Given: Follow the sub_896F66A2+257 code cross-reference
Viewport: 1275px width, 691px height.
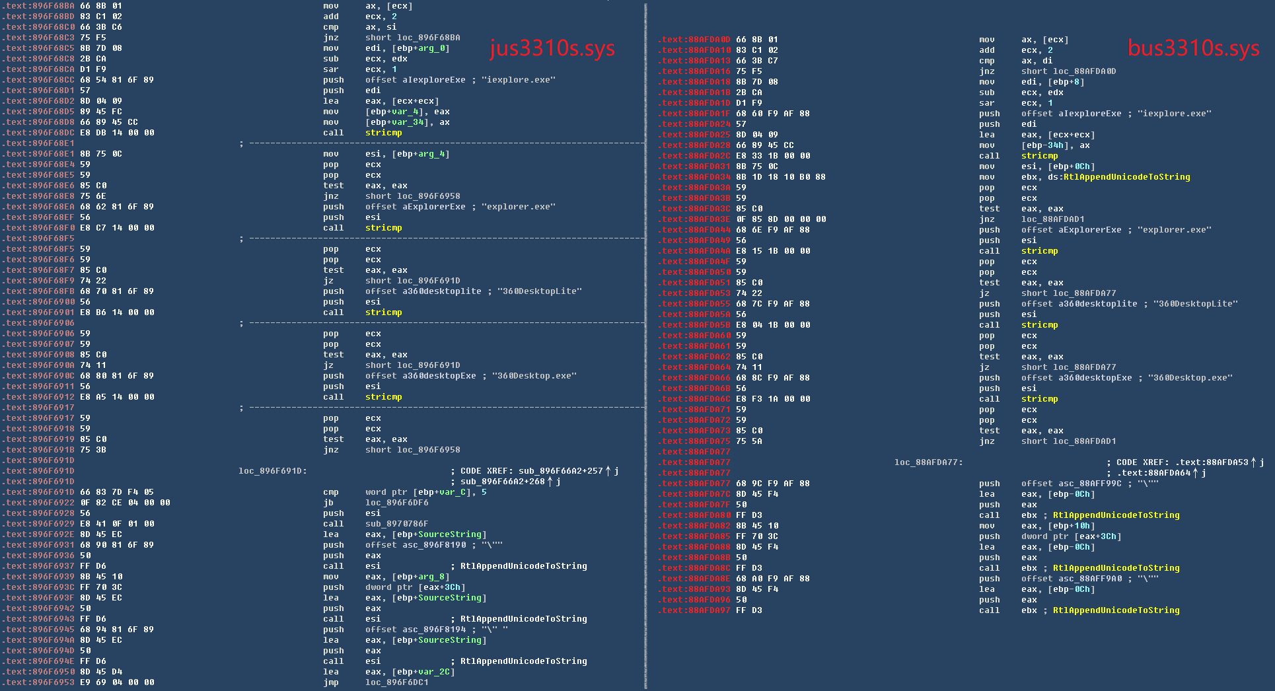Looking at the screenshot, I should pos(560,471).
